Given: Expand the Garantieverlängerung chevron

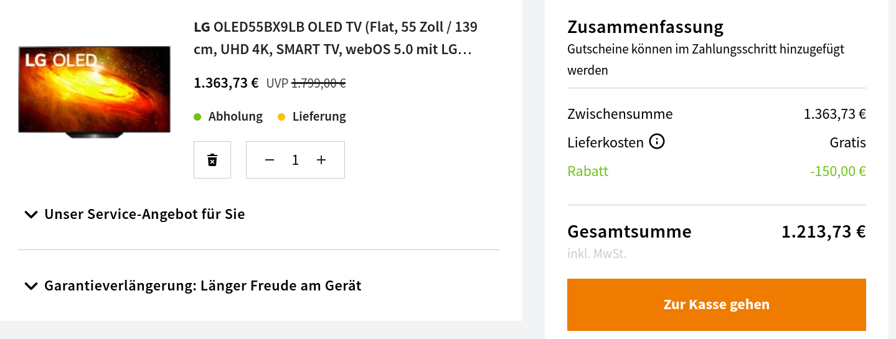Looking at the screenshot, I should [x=31, y=286].
